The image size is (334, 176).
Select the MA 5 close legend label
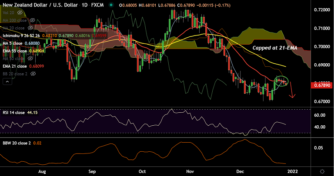[x=12, y=43]
